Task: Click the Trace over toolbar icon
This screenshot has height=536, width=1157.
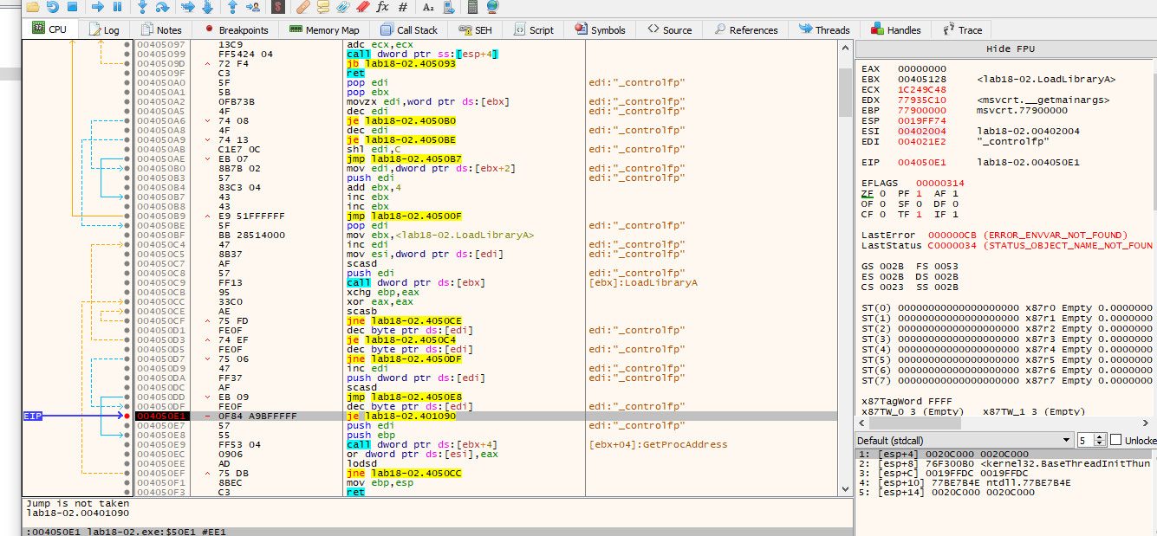Action: pyautogui.click(x=207, y=7)
